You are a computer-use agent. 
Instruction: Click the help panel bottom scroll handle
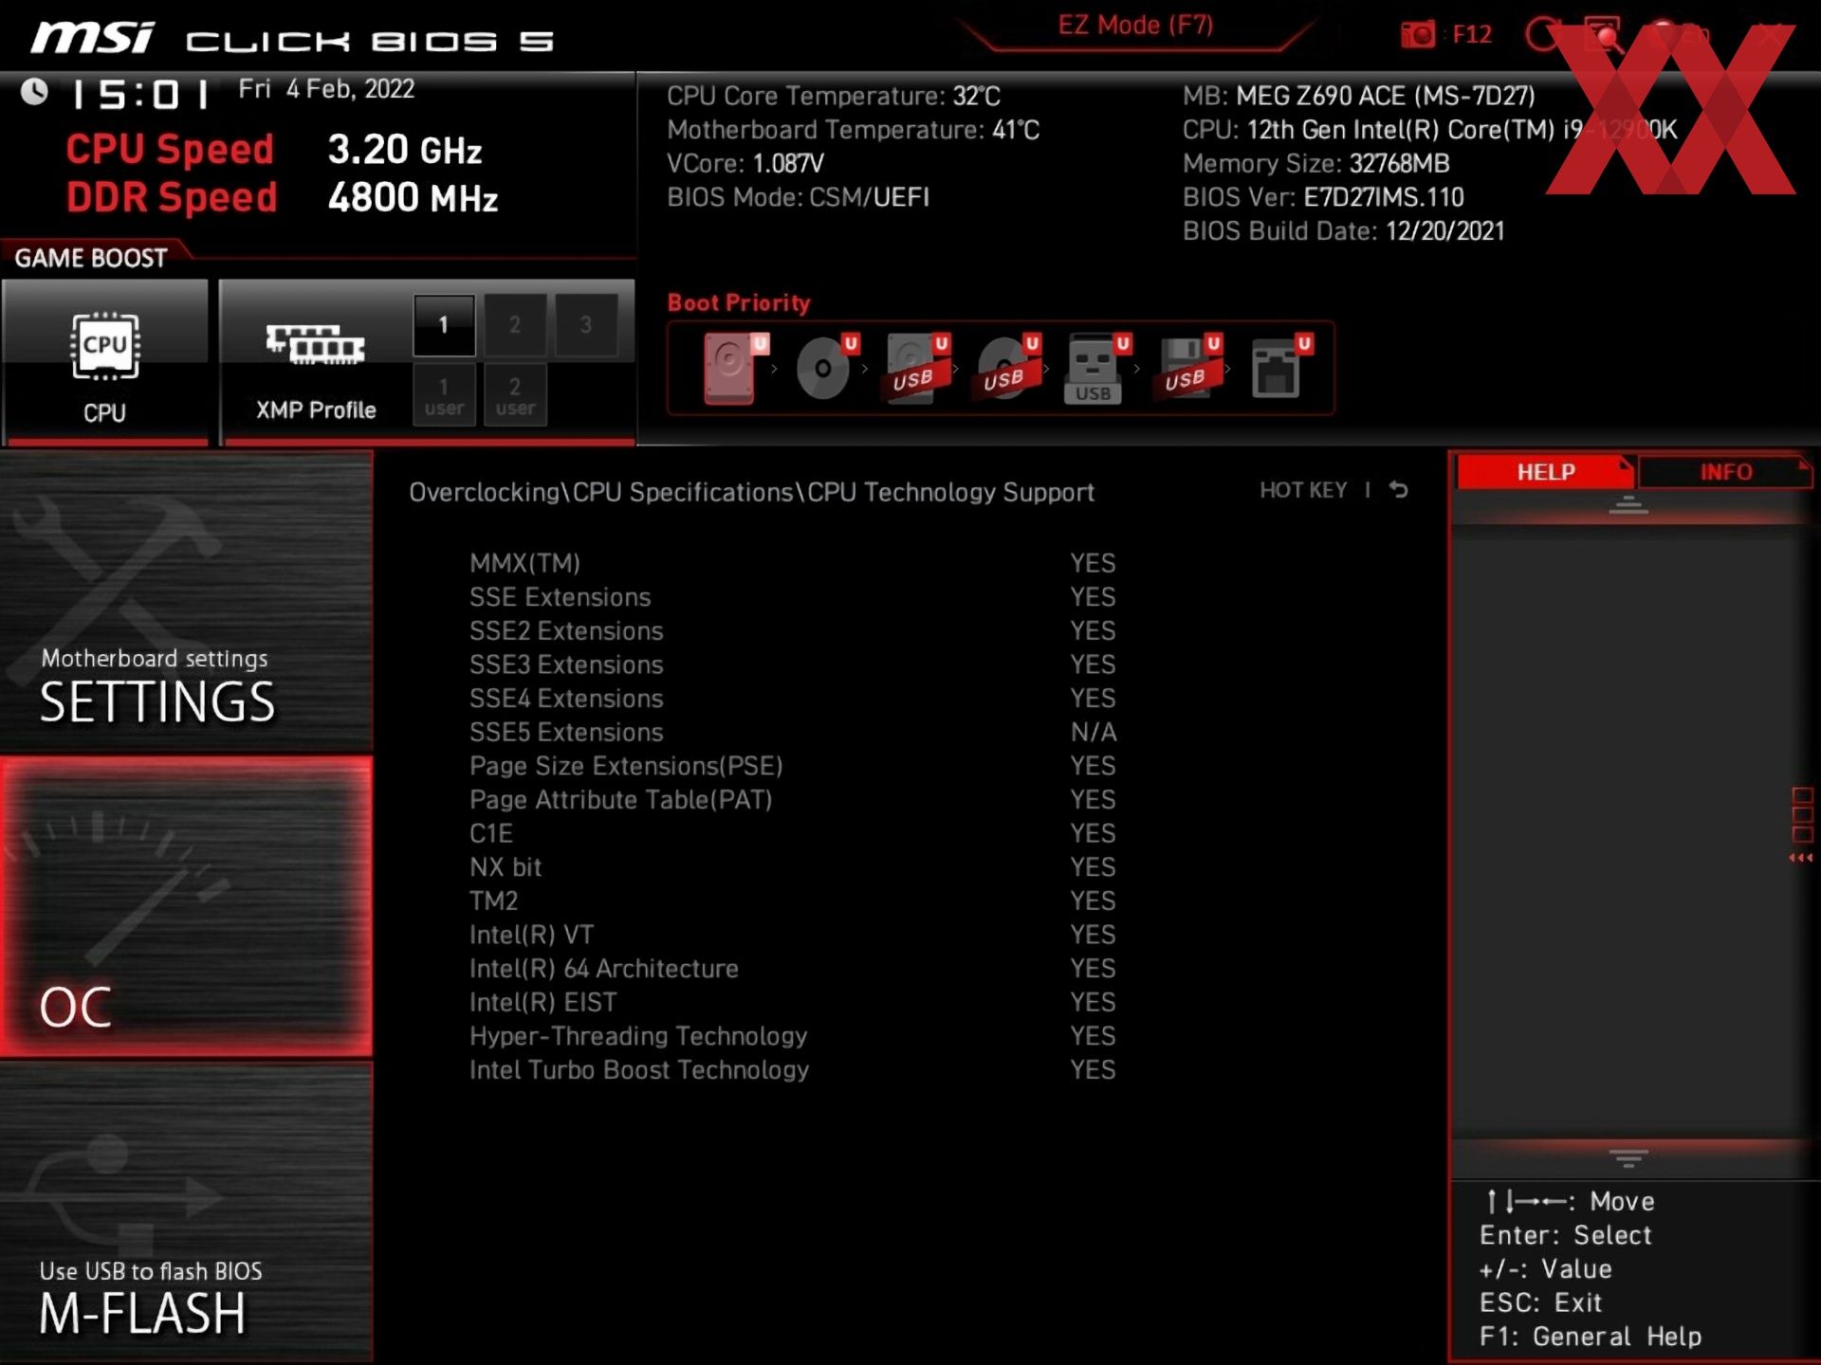tap(1628, 1158)
